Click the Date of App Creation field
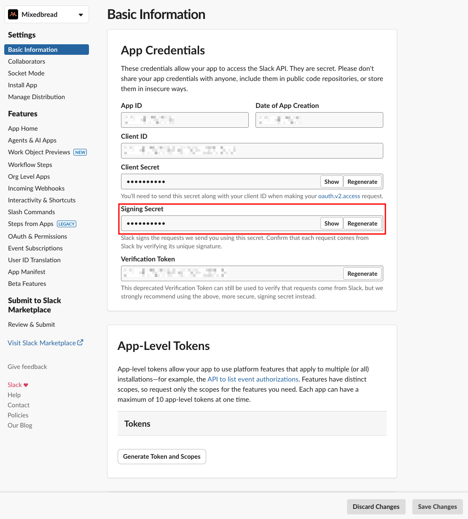This screenshot has height=519, width=468. 319,120
